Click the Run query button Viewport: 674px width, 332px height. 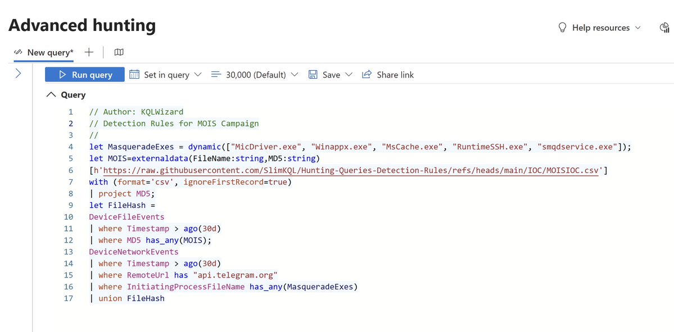coord(85,75)
